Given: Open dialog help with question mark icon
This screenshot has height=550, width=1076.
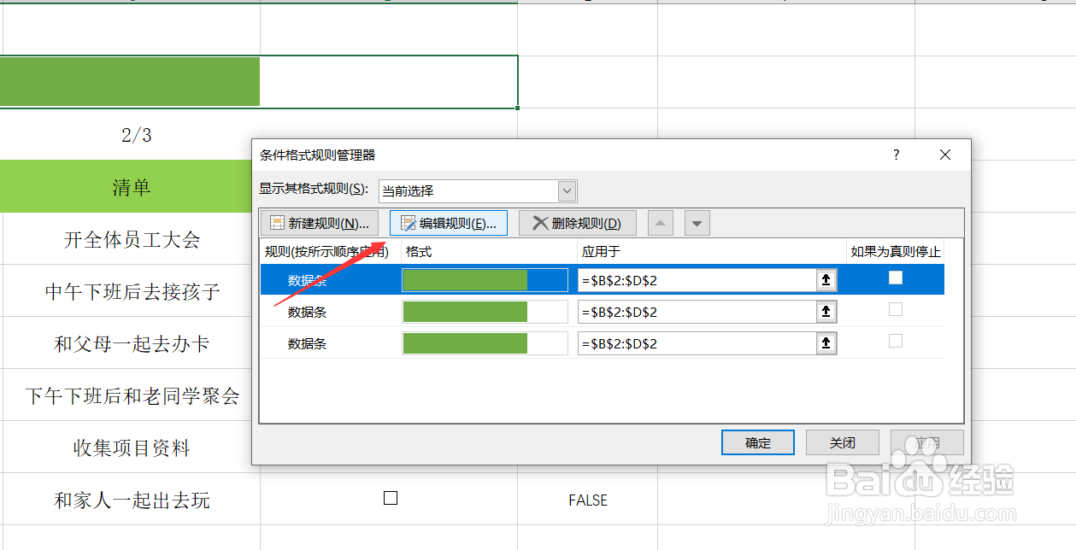Looking at the screenshot, I should click(x=895, y=155).
